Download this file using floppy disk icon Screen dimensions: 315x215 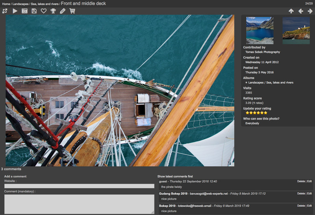(34, 11)
